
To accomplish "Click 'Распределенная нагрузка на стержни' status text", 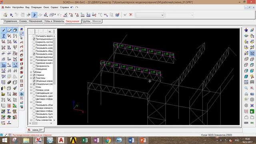I will [32, 135].
